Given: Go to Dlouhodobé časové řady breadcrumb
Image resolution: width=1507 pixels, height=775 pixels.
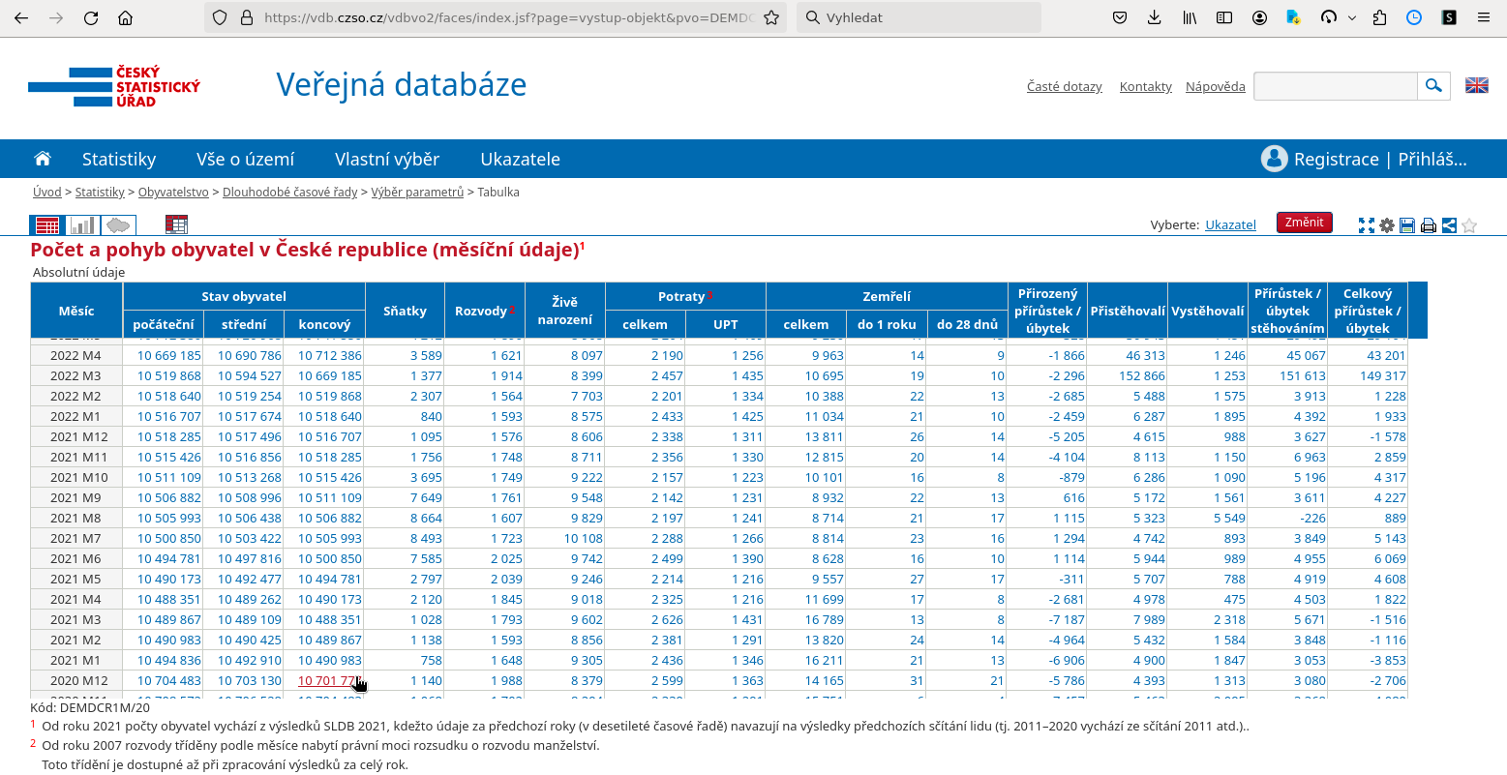Looking at the screenshot, I should 290,192.
